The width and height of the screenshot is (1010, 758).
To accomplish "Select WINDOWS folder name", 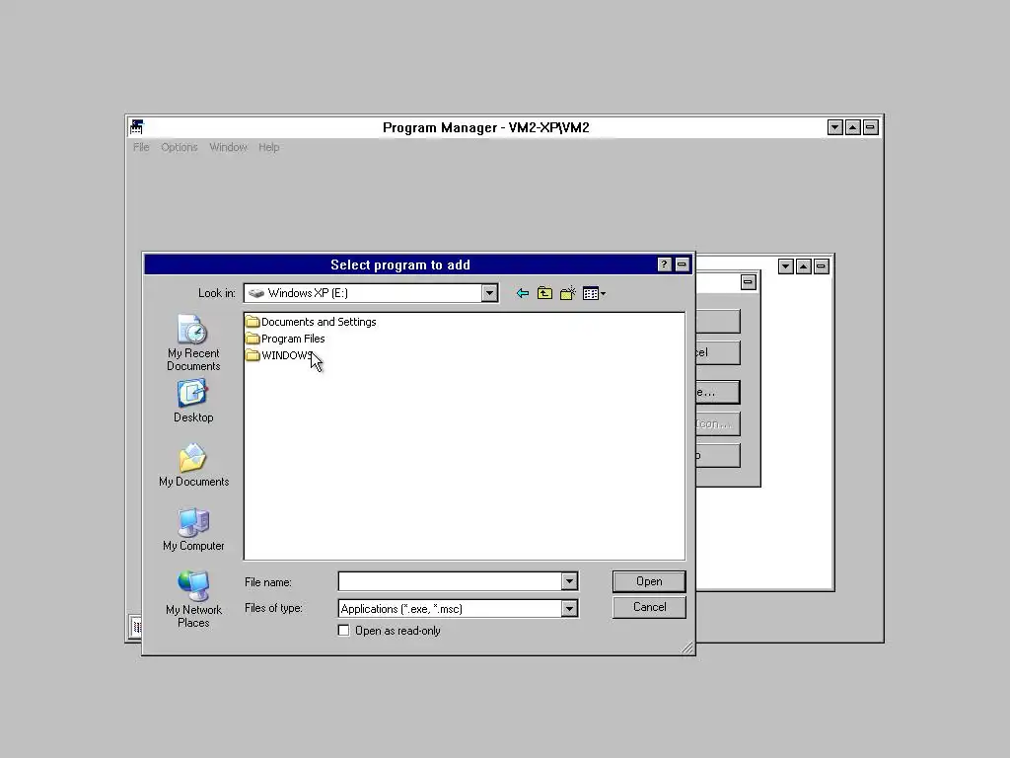I will [287, 355].
